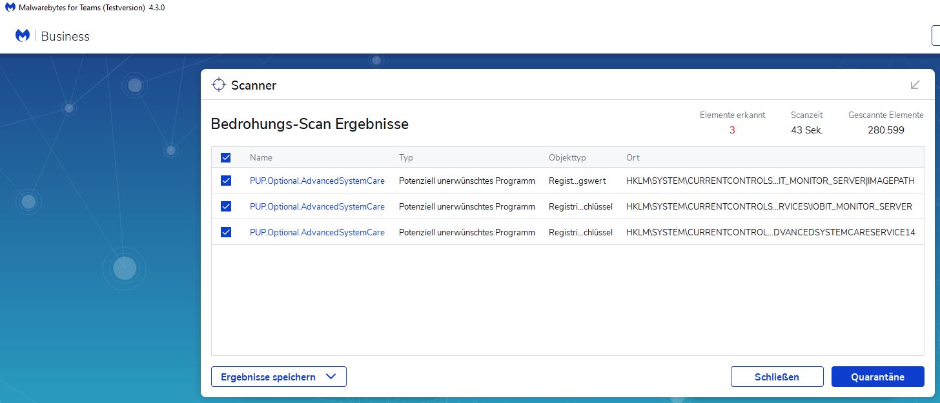The height and width of the screenshot is (403, 940).
Task: Toggle the select-all checkbox in the table header
Action: [x=226, y=157]
